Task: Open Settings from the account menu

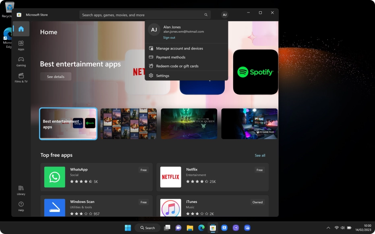Action: tap(162, 76)
